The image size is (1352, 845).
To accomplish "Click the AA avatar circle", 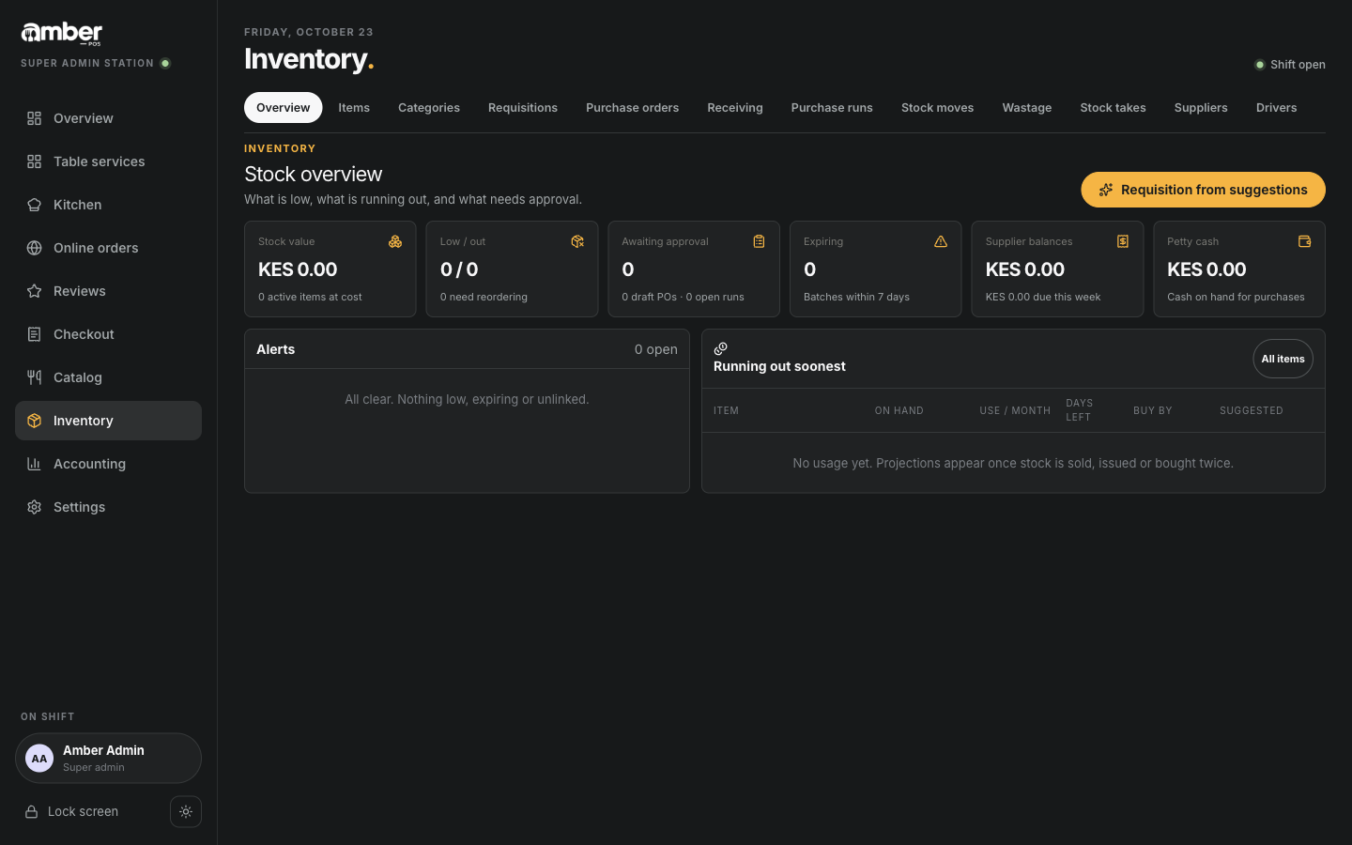I will click(x=39, y=759).
